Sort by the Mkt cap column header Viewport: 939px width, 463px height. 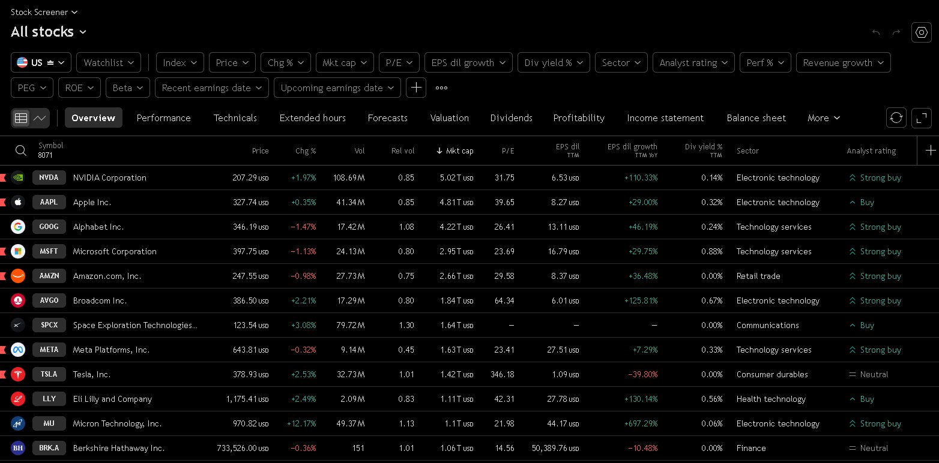454,151
